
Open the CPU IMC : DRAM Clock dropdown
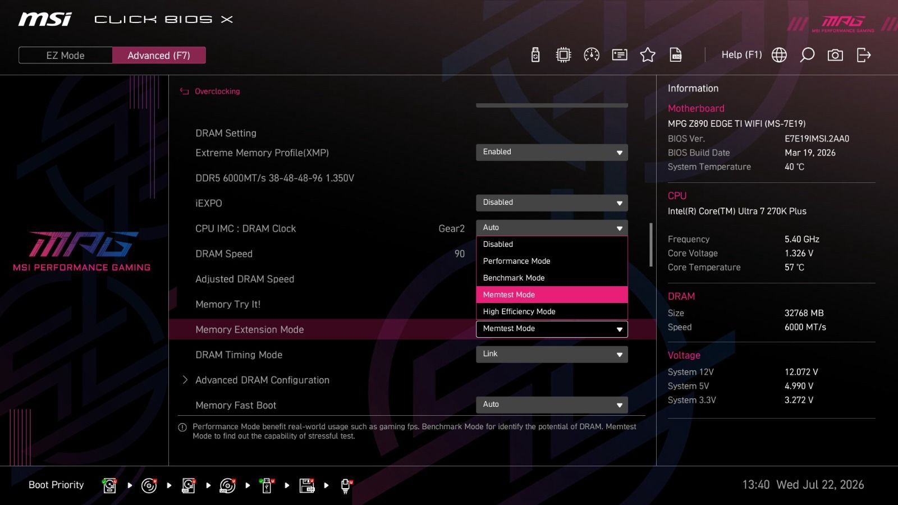pyautogui.click(x=552, y=228)
